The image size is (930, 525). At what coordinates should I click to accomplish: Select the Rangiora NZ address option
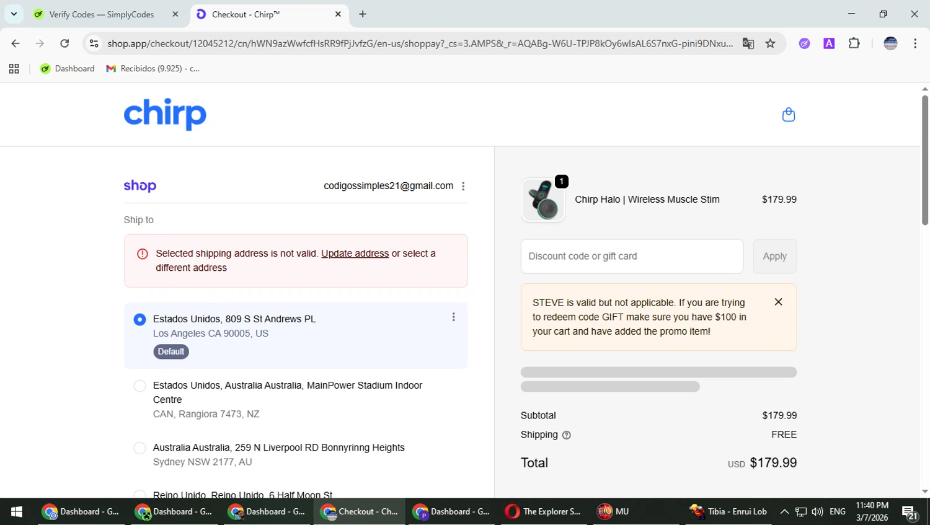click(140, 386)
